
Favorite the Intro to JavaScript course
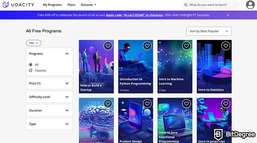[x=226, y=103]
